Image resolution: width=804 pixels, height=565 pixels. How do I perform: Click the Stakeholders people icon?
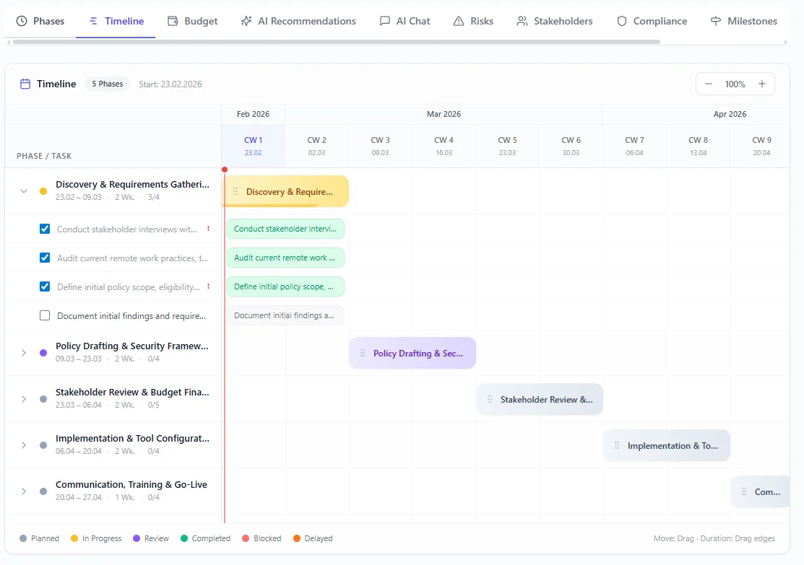(522, 21)
